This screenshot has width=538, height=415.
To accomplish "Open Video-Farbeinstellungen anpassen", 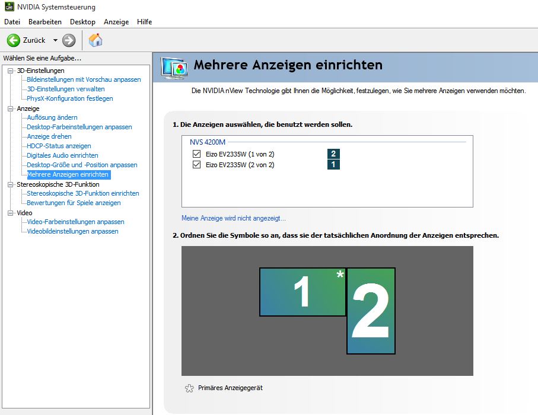I will point(75,222).
